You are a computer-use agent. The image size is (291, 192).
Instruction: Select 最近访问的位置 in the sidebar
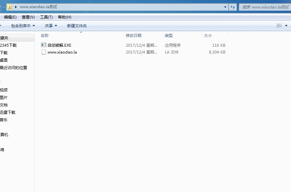pos(13,68)
